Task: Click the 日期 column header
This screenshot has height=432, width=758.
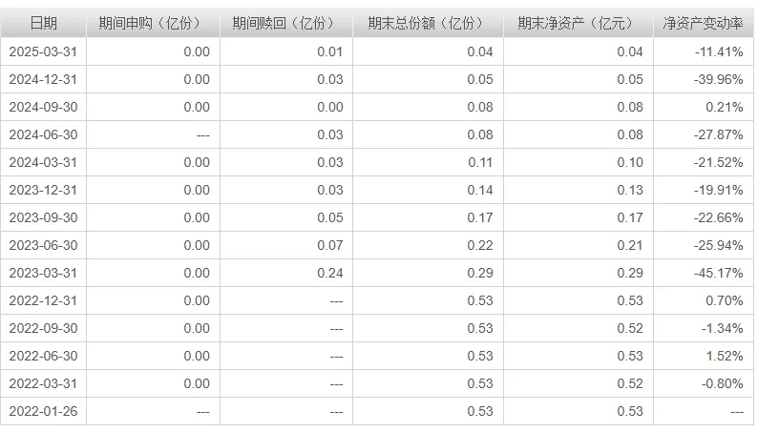Action: point(44,23)
